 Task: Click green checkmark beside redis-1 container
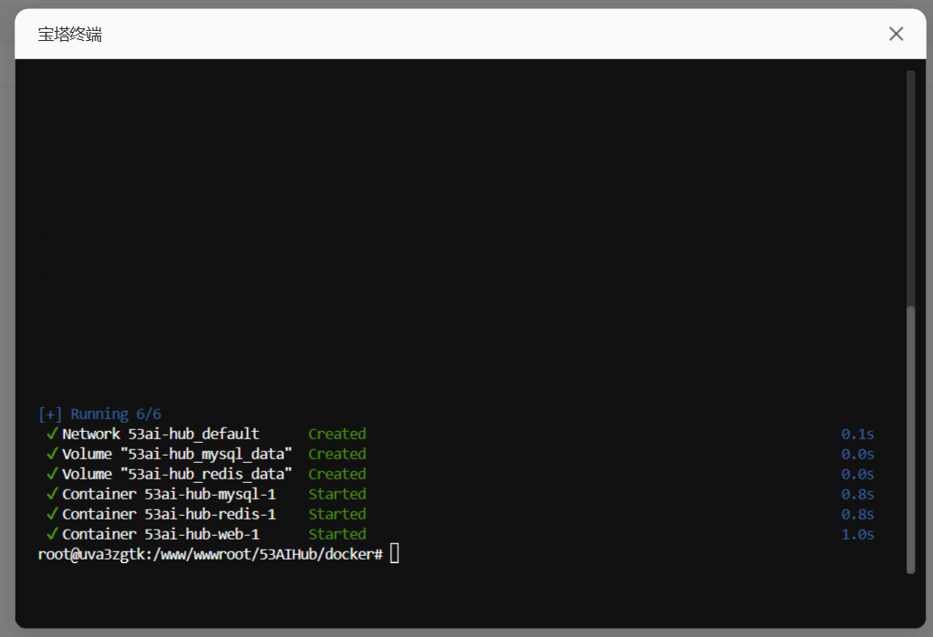pyautogui.click(x=52, y=513)
